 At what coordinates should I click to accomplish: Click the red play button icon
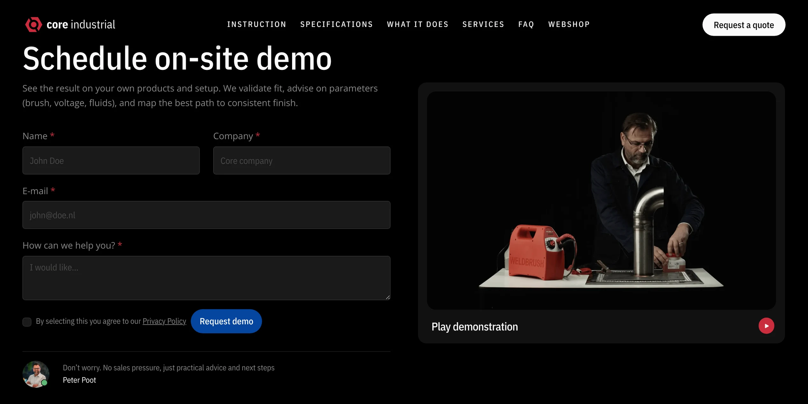click(766, 326)
